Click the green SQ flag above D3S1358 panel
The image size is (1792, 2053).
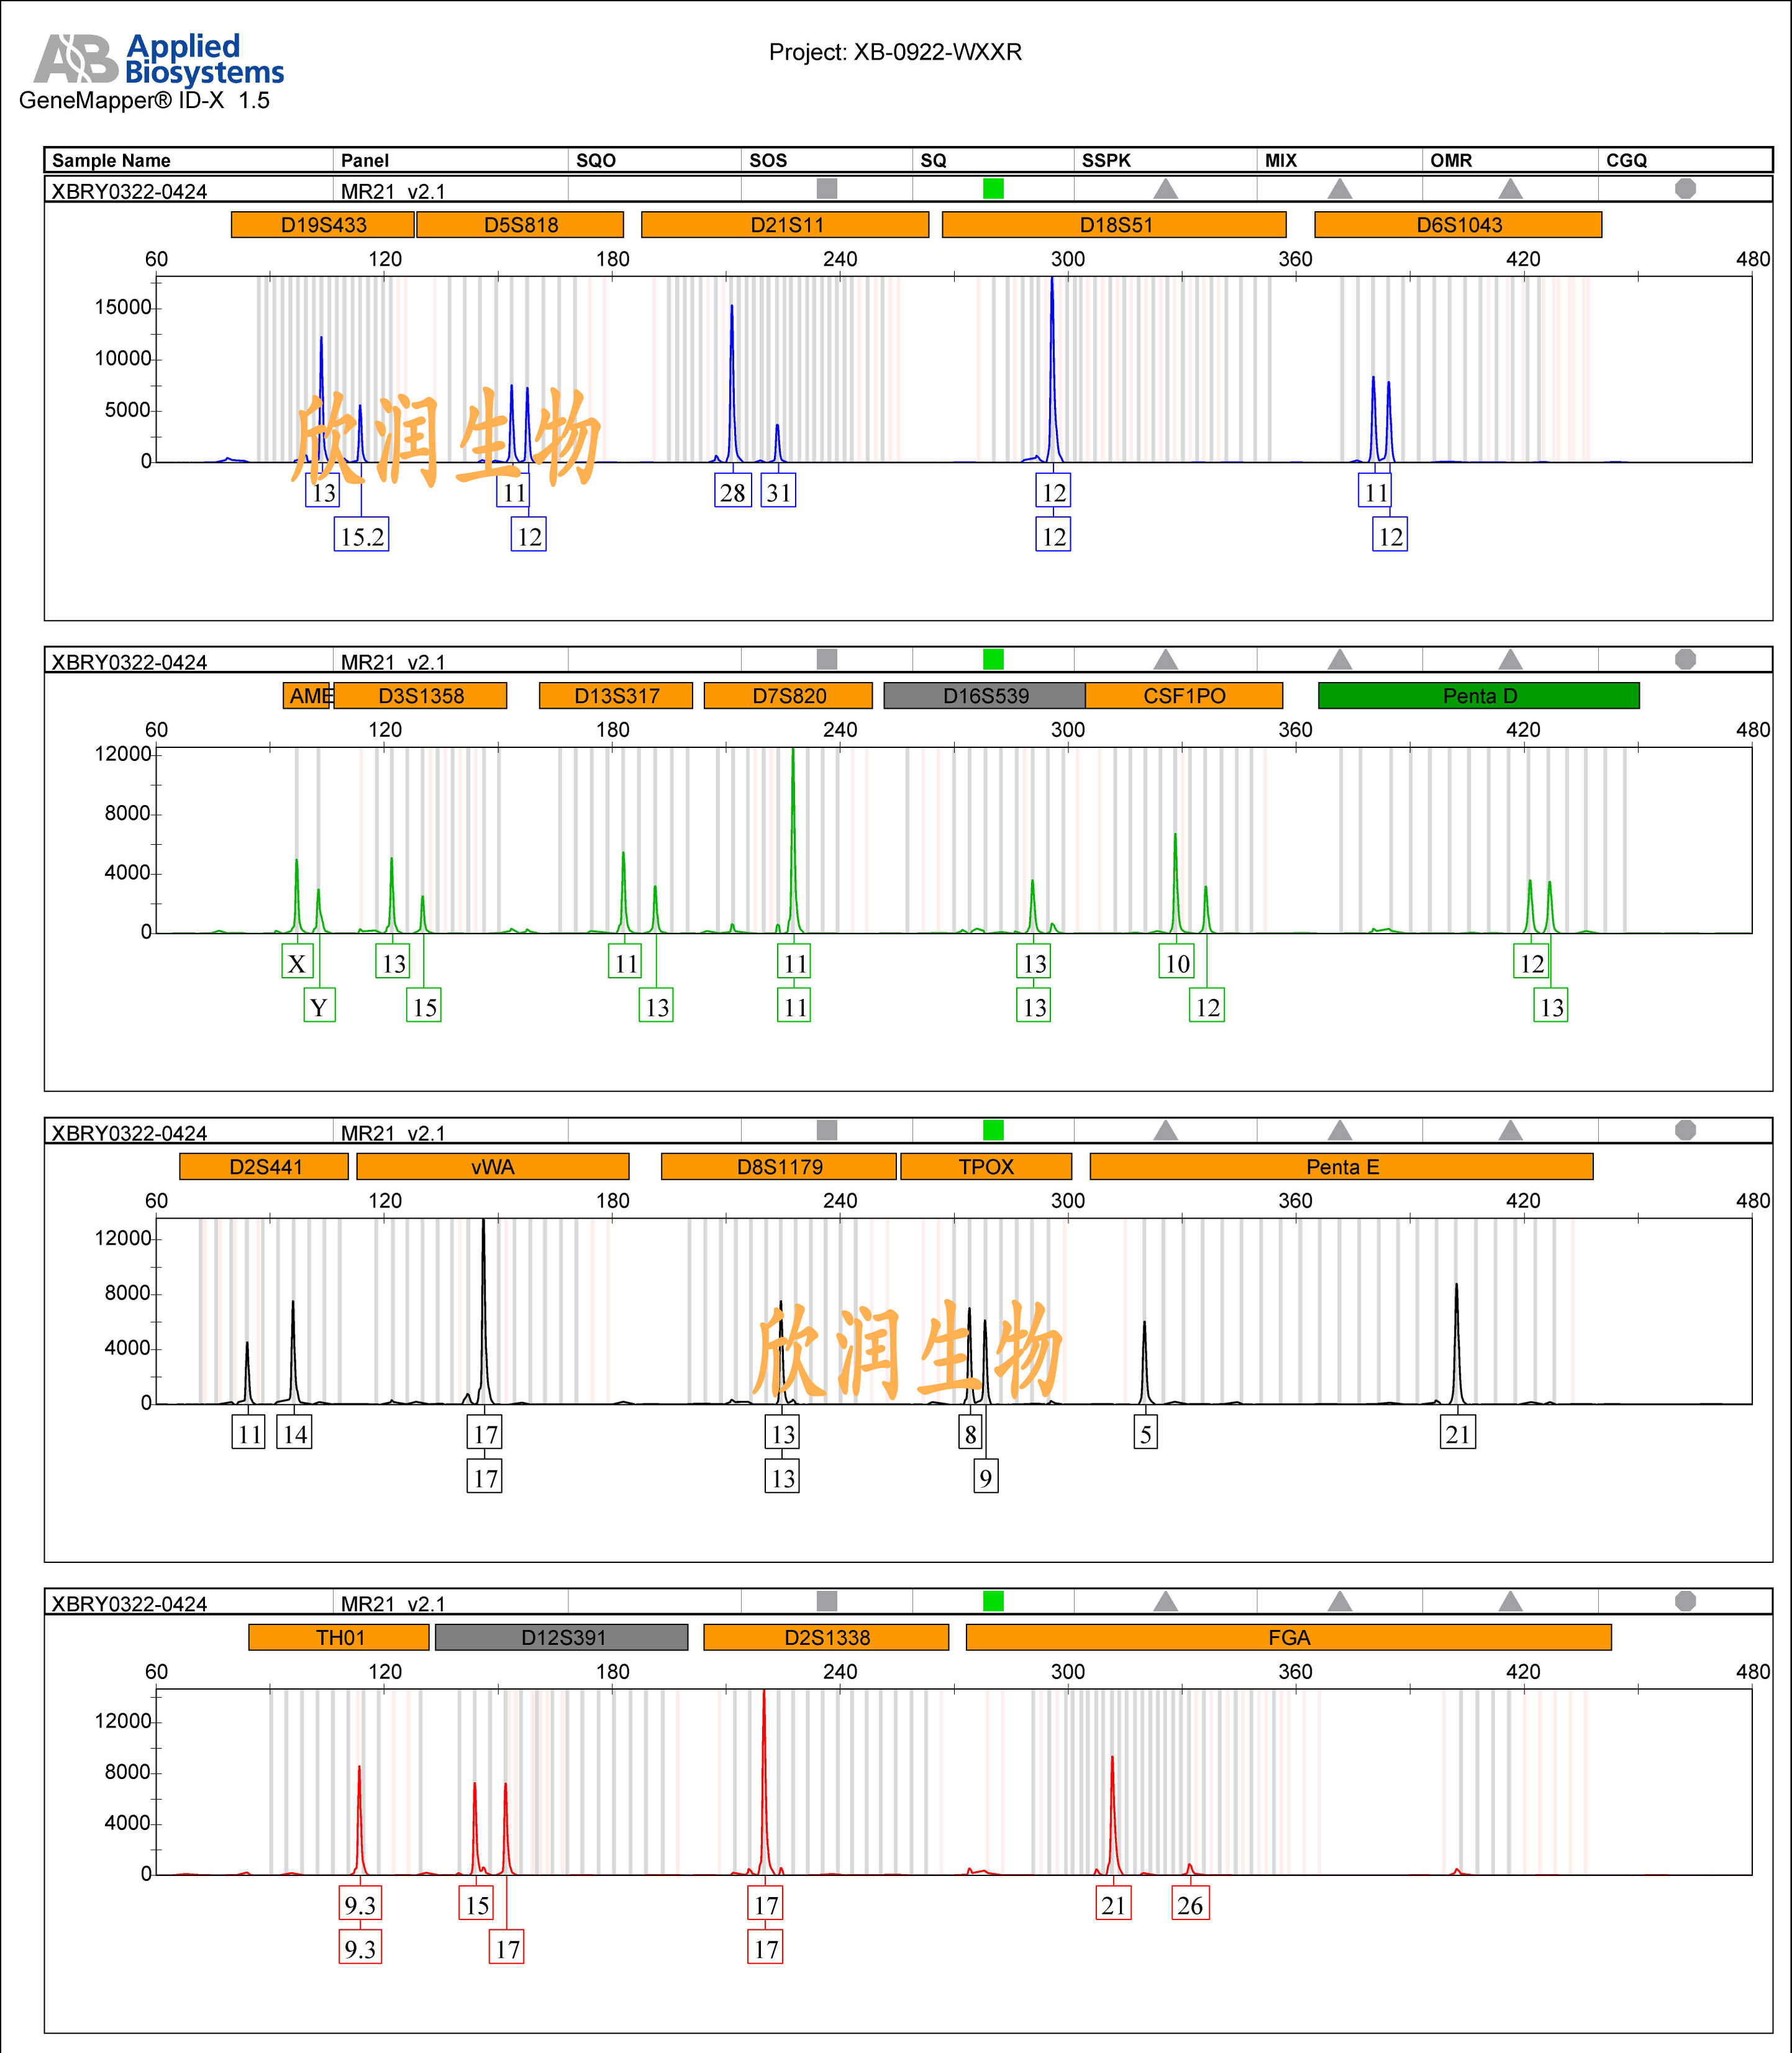(x=993, y=659)
